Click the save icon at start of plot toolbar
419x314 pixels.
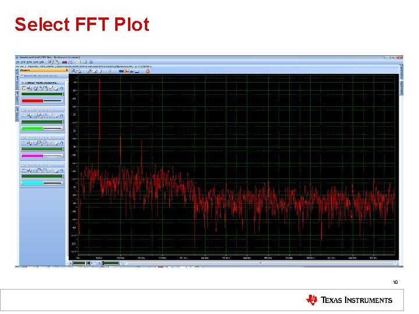click(73, 71)
